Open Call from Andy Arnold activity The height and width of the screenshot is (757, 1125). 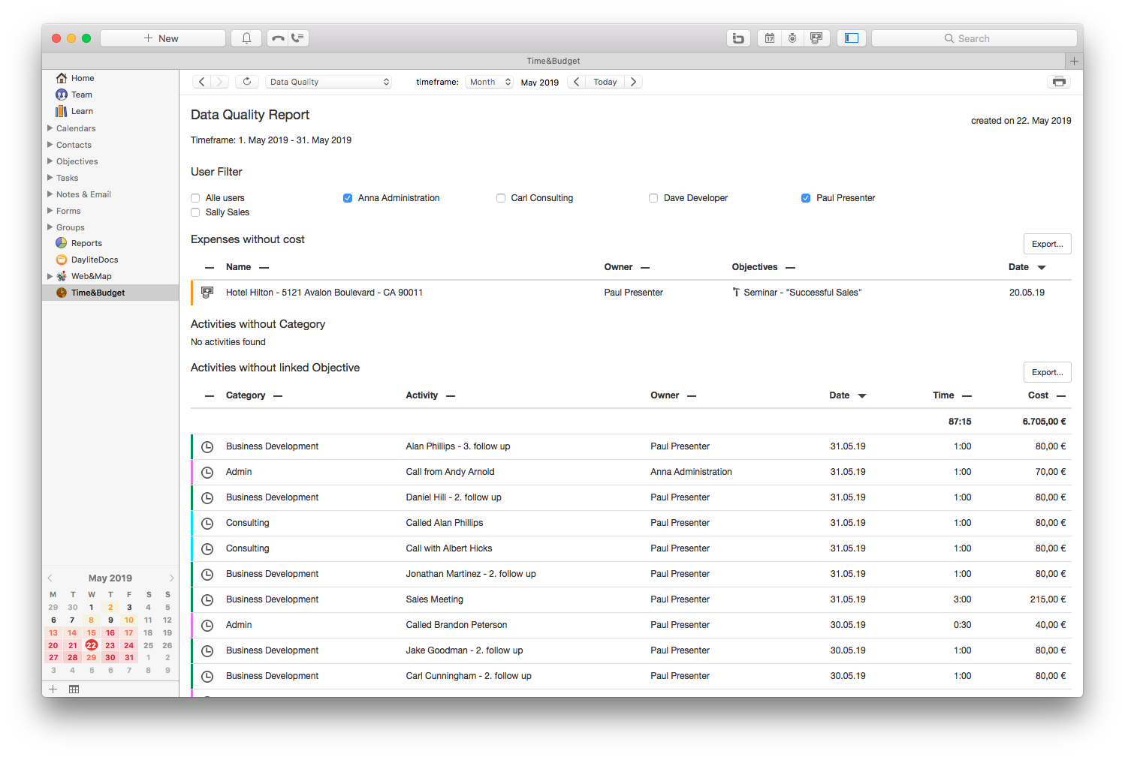pos(631,472)
